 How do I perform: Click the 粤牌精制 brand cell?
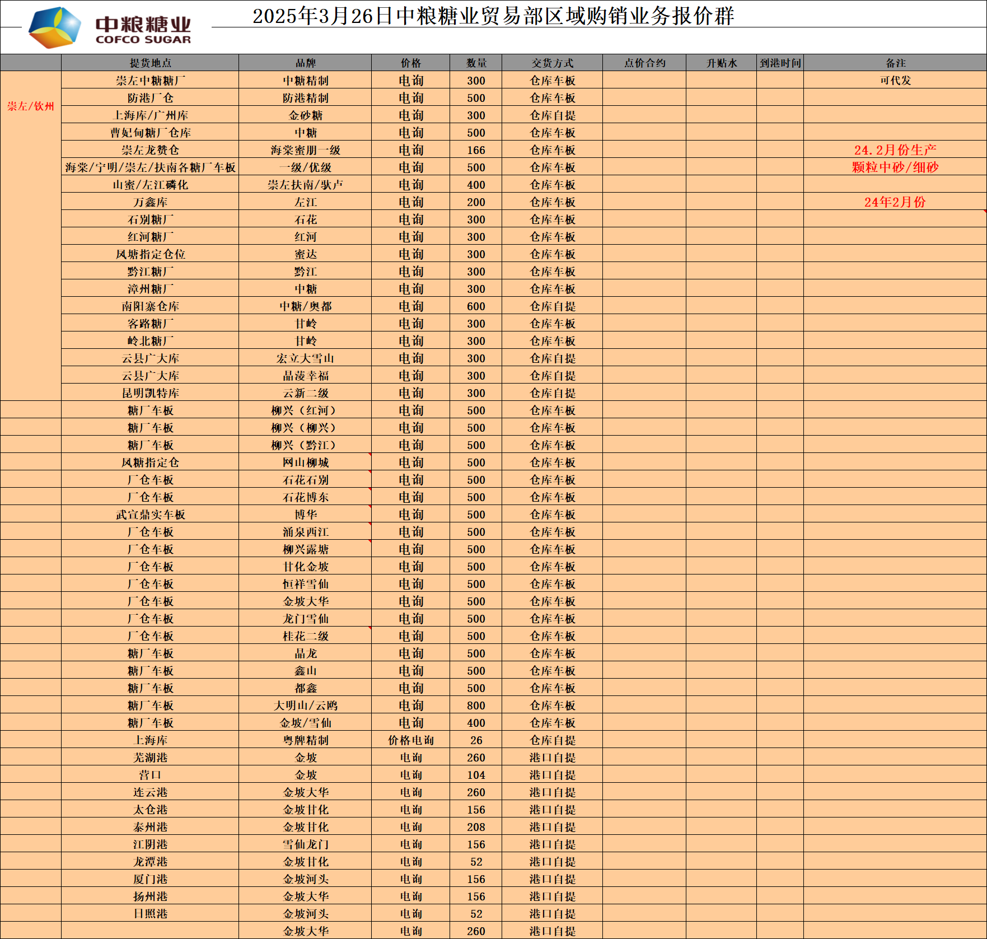tap(305, 740)
